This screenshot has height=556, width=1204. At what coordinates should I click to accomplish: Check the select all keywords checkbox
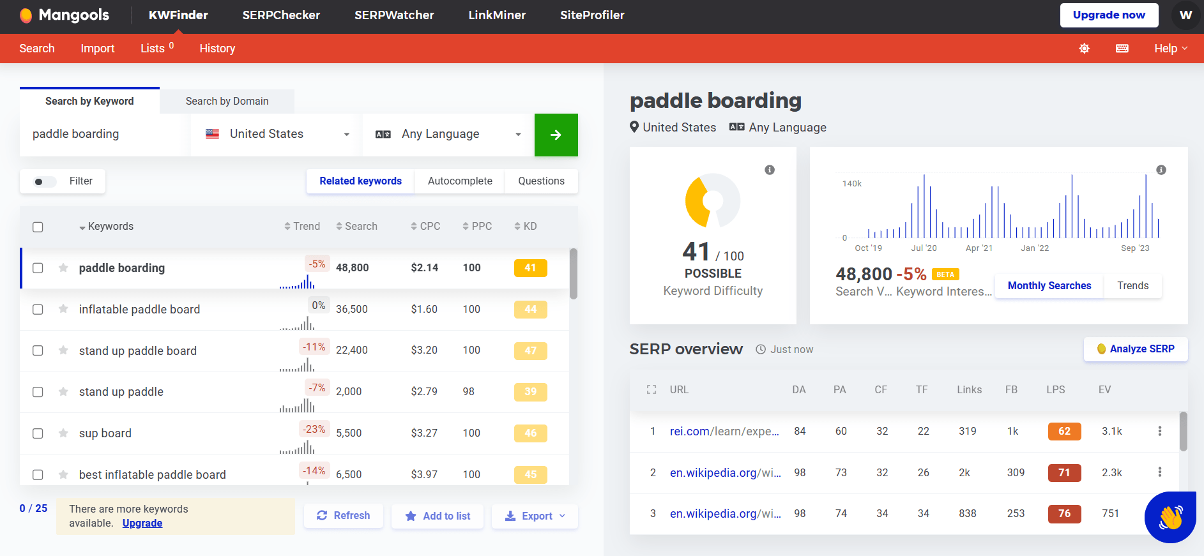(38, 227)
